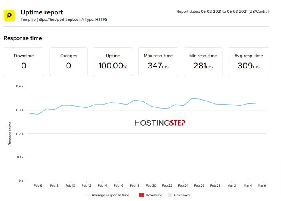Click the Max resp. time 347ms card
This screenshot has height=201, width=281.
coord(158,62)
